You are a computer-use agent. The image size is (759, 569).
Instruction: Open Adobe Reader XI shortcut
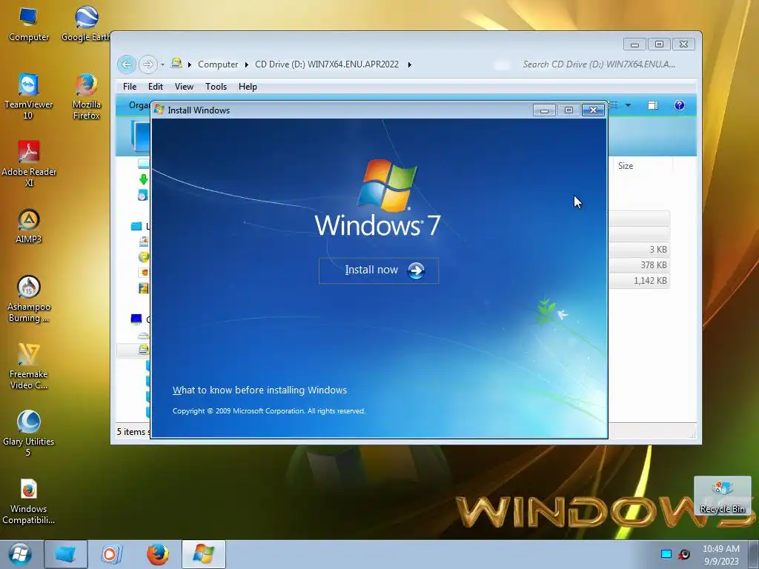29,164
